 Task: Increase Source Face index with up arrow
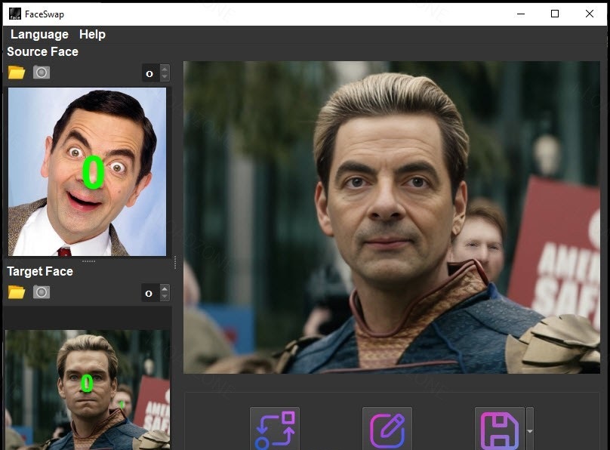[x=165, y=69]
